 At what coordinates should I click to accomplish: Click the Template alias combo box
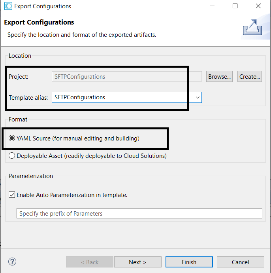pyautogui.click(x=122, y=97)
